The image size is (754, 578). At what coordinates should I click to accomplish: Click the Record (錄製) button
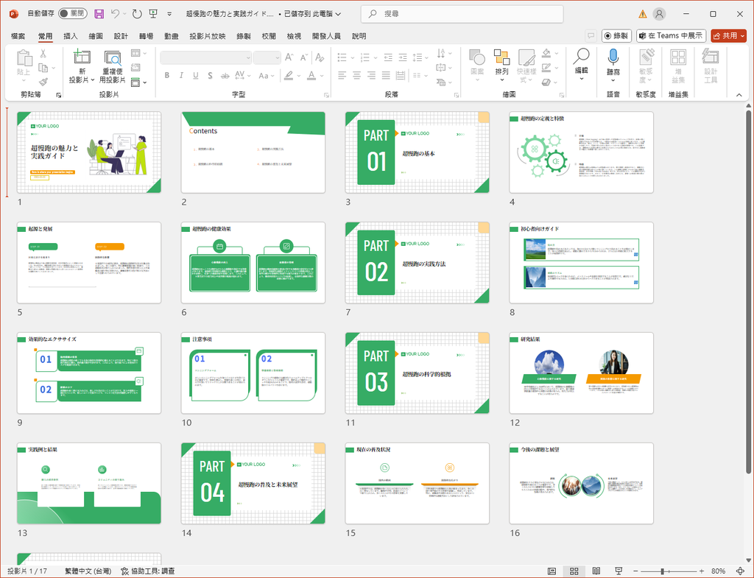pyautogui.click(x=616, y=35)
